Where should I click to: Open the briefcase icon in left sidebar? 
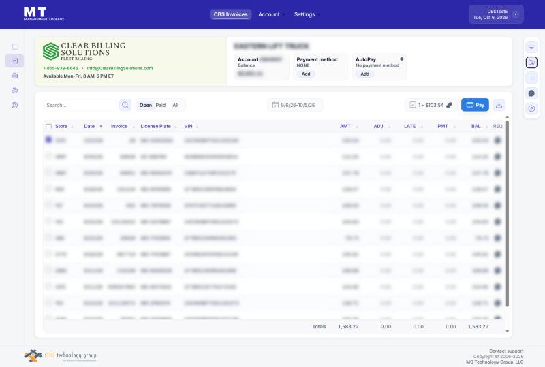(14, 76)
